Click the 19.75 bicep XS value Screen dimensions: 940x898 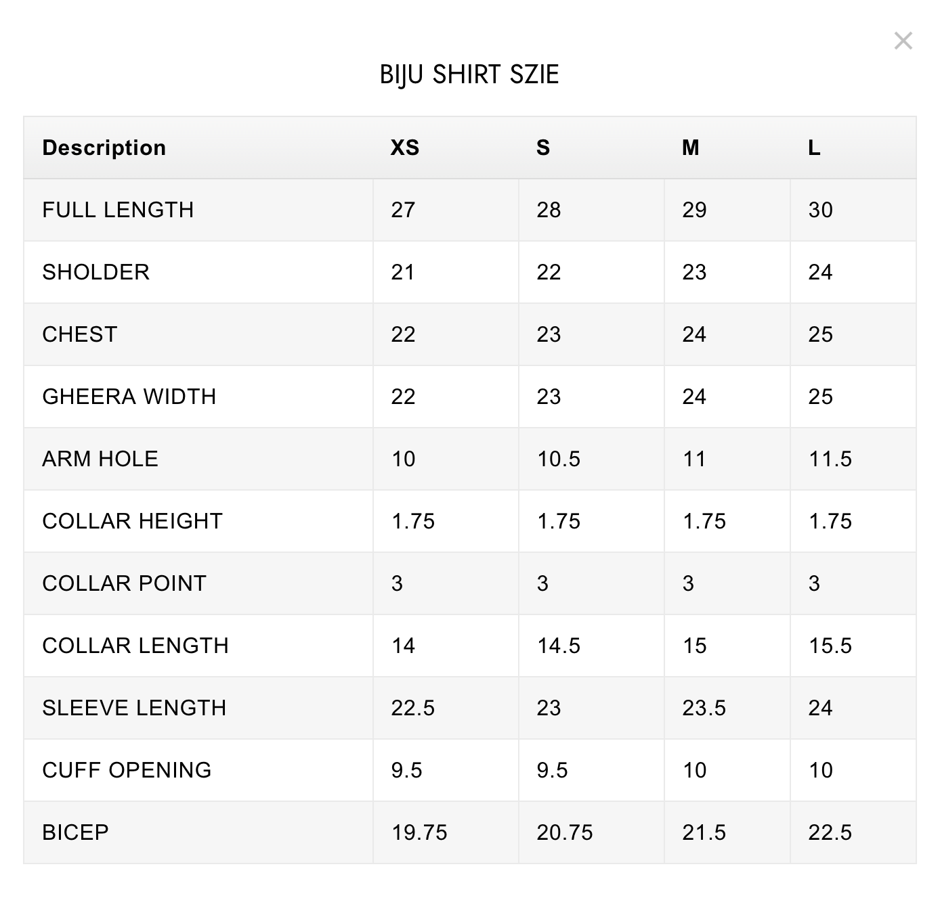(419, 832)
